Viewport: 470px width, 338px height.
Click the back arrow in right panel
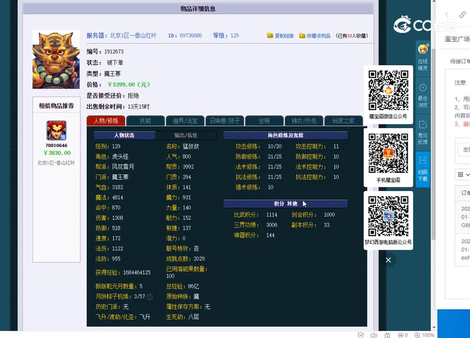pyautogui.click(x=447, y=15)
